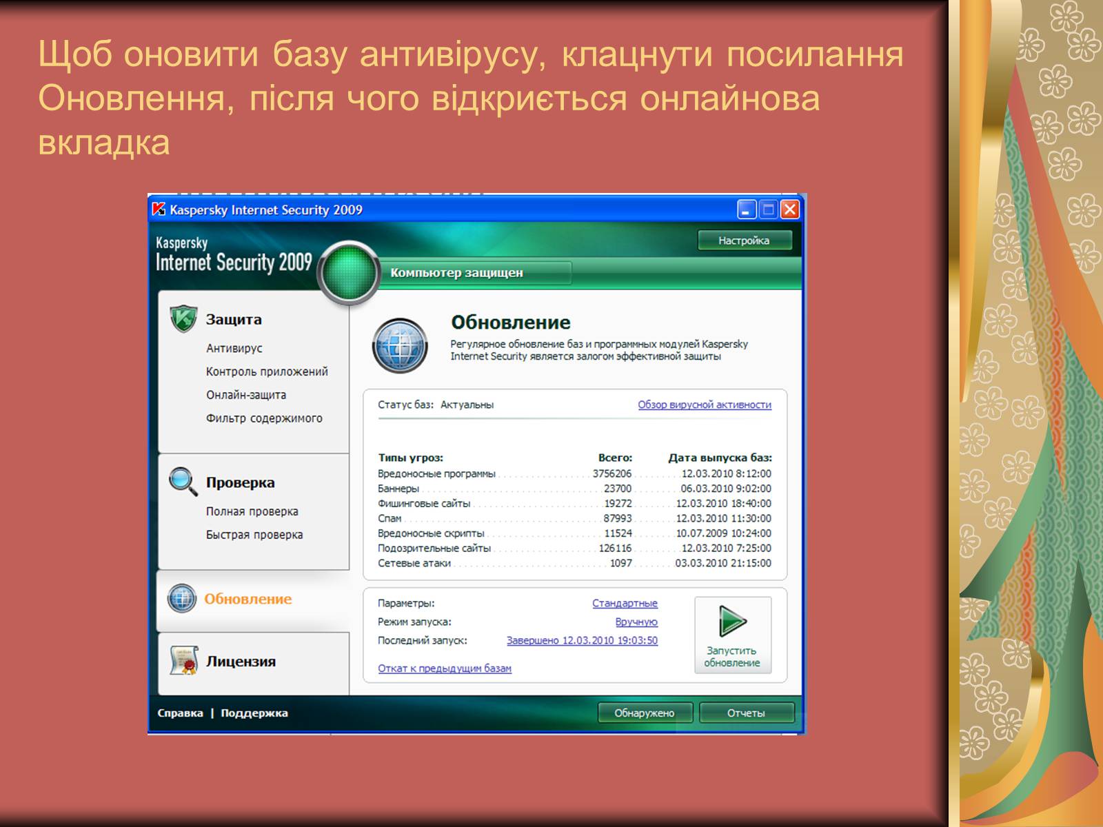Screen dimensions: 1103x827
Task: Open the Отчеты reports button
Action: pos(746,713)
